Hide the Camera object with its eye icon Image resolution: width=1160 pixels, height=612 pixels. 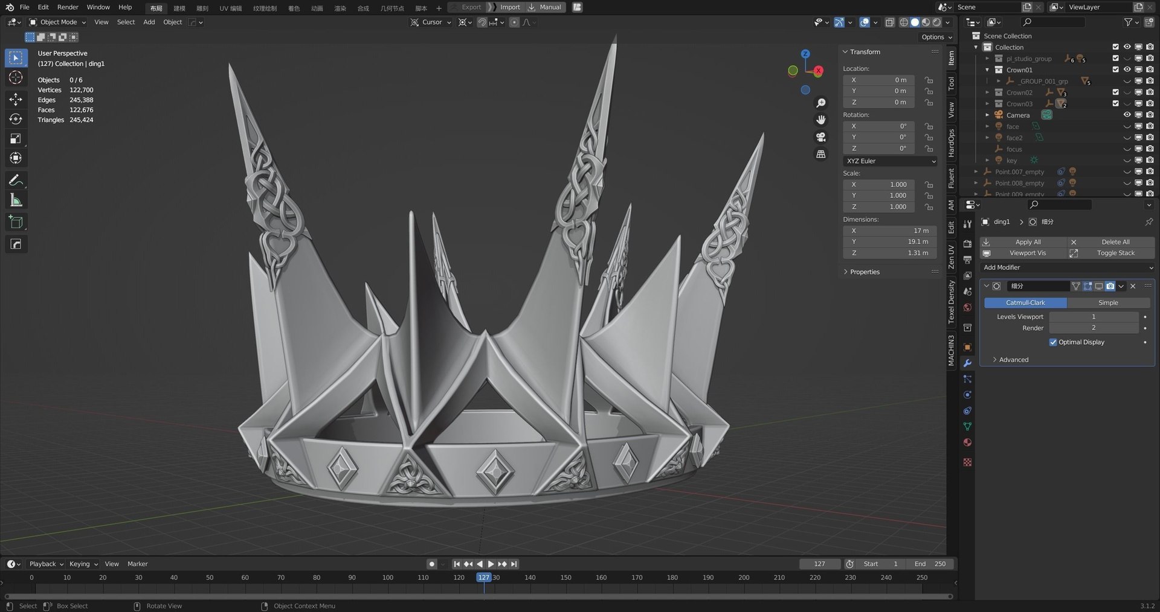tap(1127, 115)
